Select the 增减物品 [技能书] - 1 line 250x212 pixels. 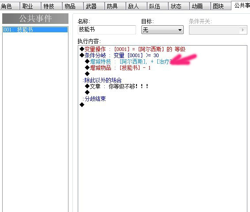(x=118, y=68)
